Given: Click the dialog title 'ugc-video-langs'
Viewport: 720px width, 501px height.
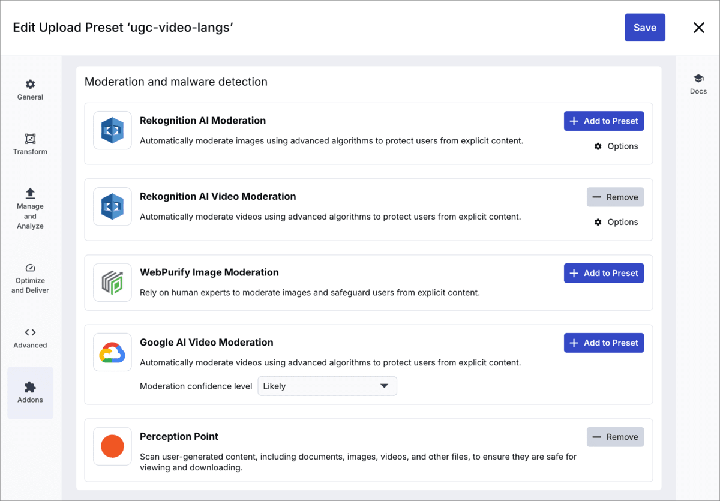Looking at the screenshot, I should pyautogui.click(x=180, y=28).
